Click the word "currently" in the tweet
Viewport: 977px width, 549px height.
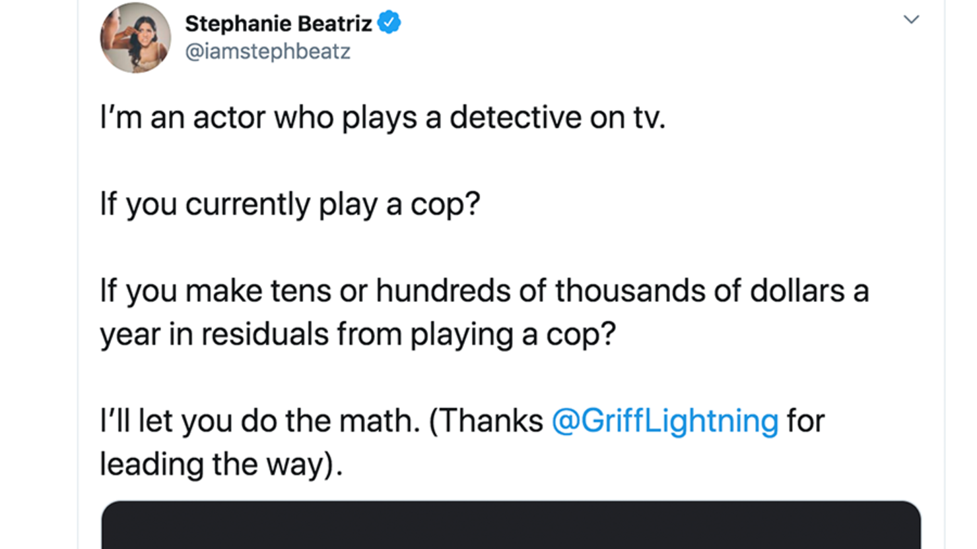[x=247, y=204]
